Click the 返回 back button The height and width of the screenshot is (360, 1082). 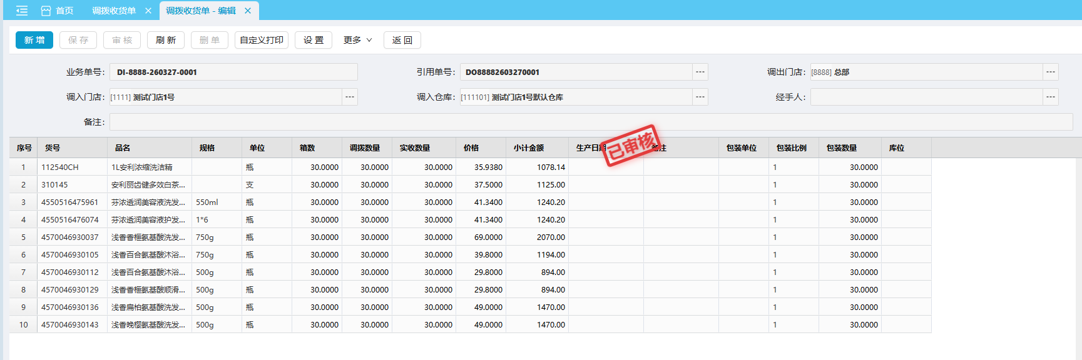402,40
